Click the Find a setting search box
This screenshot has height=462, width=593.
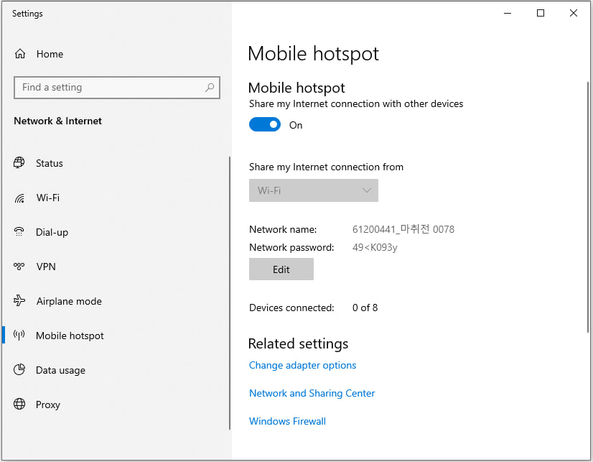point(117,88)
